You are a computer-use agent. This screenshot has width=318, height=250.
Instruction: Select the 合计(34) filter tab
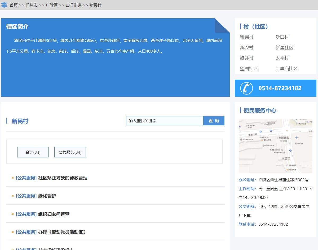(x=33, y=152)
